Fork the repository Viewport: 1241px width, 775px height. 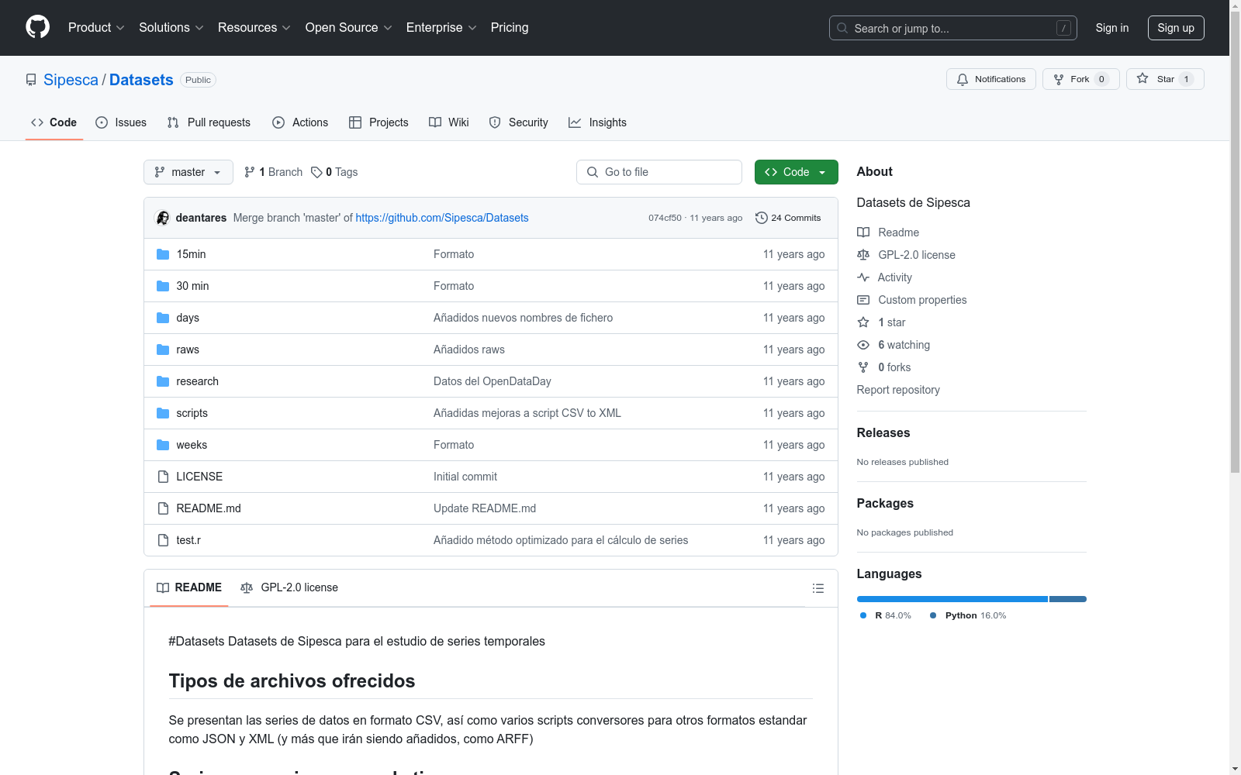coord(1081,79)
